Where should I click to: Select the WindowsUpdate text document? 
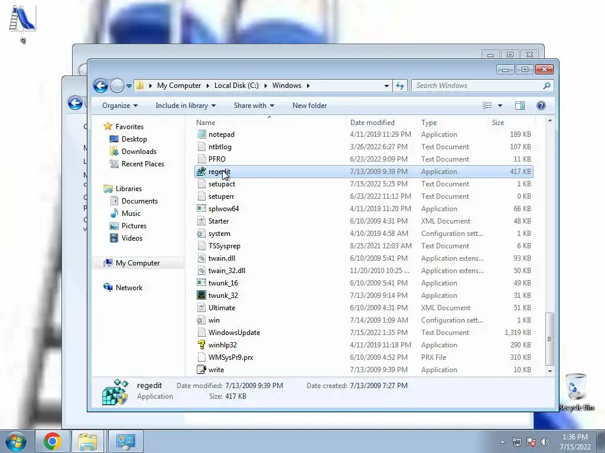click(234, 333)
